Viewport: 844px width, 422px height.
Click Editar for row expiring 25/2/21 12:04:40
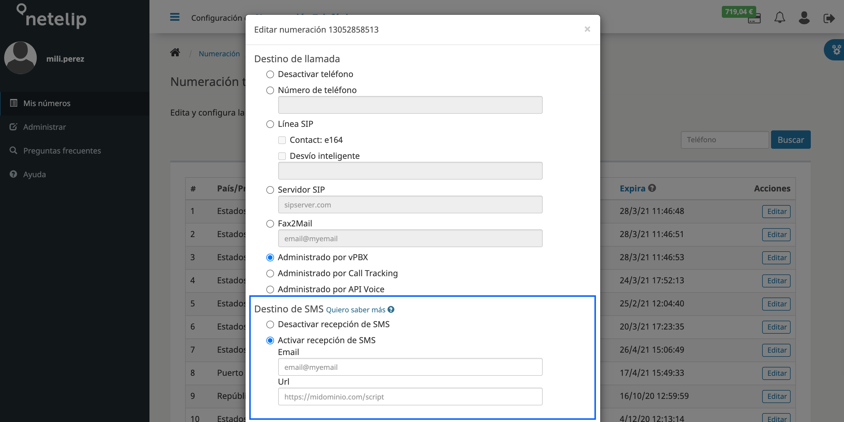pos(776,303)
